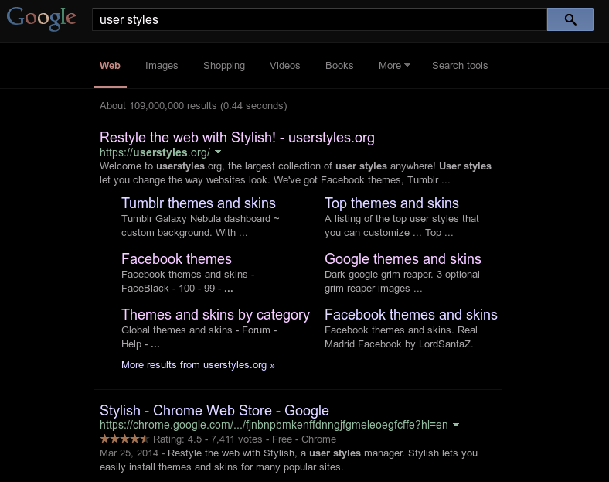Click 'Real Madrid Facebook by LordSantaZ' snippet
Image resolution: width=609 pixels, height=482 pixels.
coord(401,337)
